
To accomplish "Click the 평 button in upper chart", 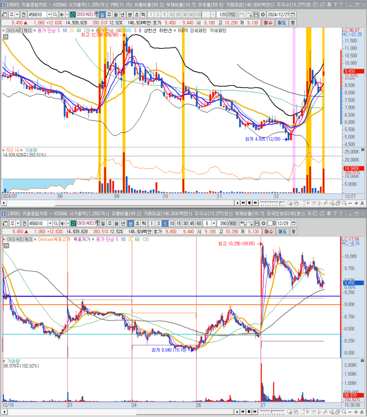I will pos(292,23).
